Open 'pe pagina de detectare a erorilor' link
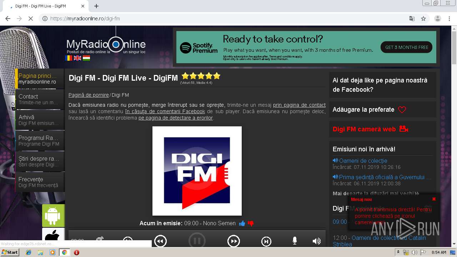This screenshot has height=257, width=457. click(x=176, y=118)
